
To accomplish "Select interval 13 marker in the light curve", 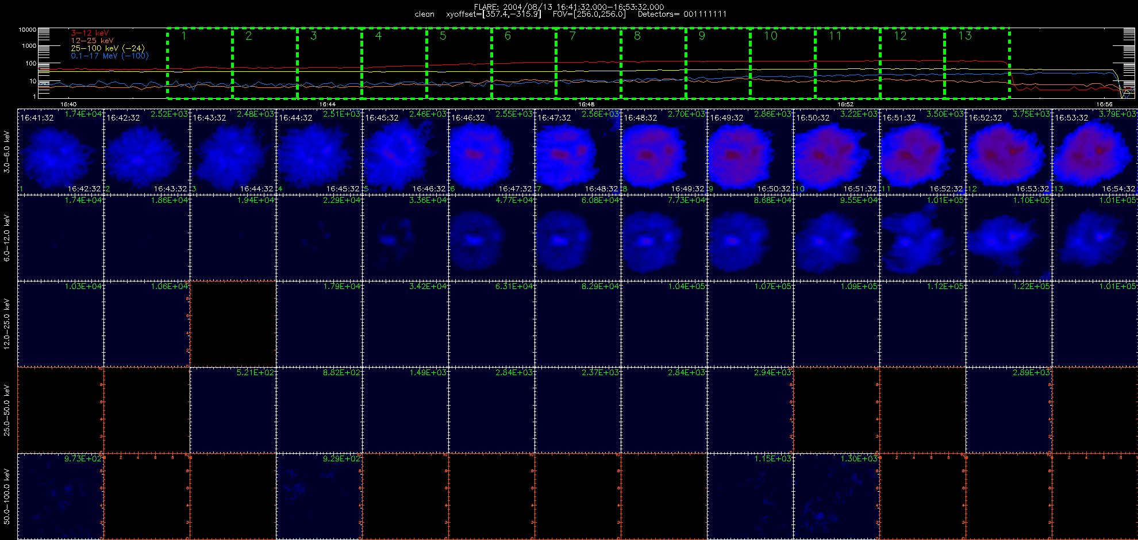I will tap(965, 36).
